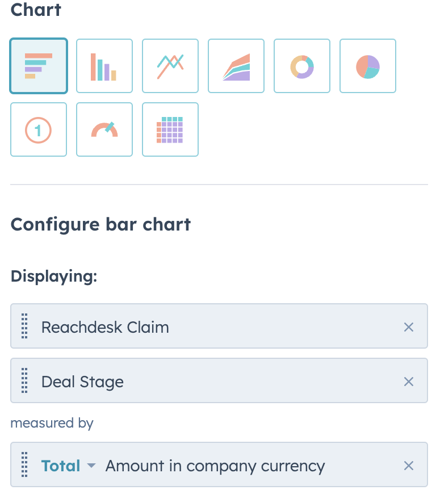Image resolution: width=436 pixels, height=494 pixels.
Task: Remove the Deal Stage field
Action: coord(409,382)
